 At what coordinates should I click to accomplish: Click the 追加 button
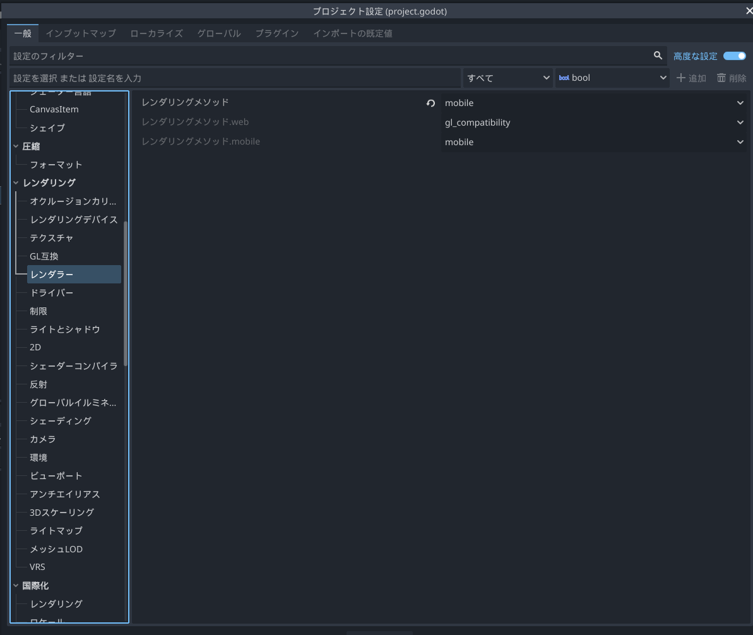tap(691, 78)
